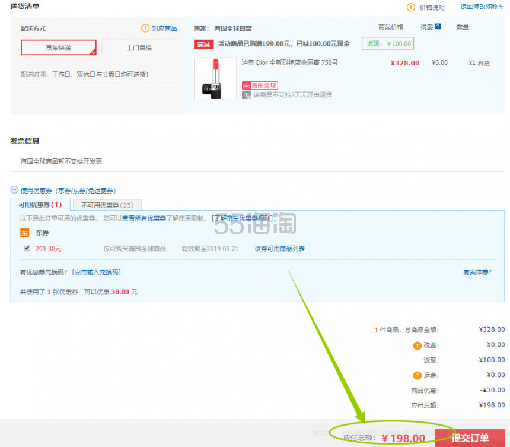Click the red 满减 promotion tag
510x447 pixels.
click(203, 45)
